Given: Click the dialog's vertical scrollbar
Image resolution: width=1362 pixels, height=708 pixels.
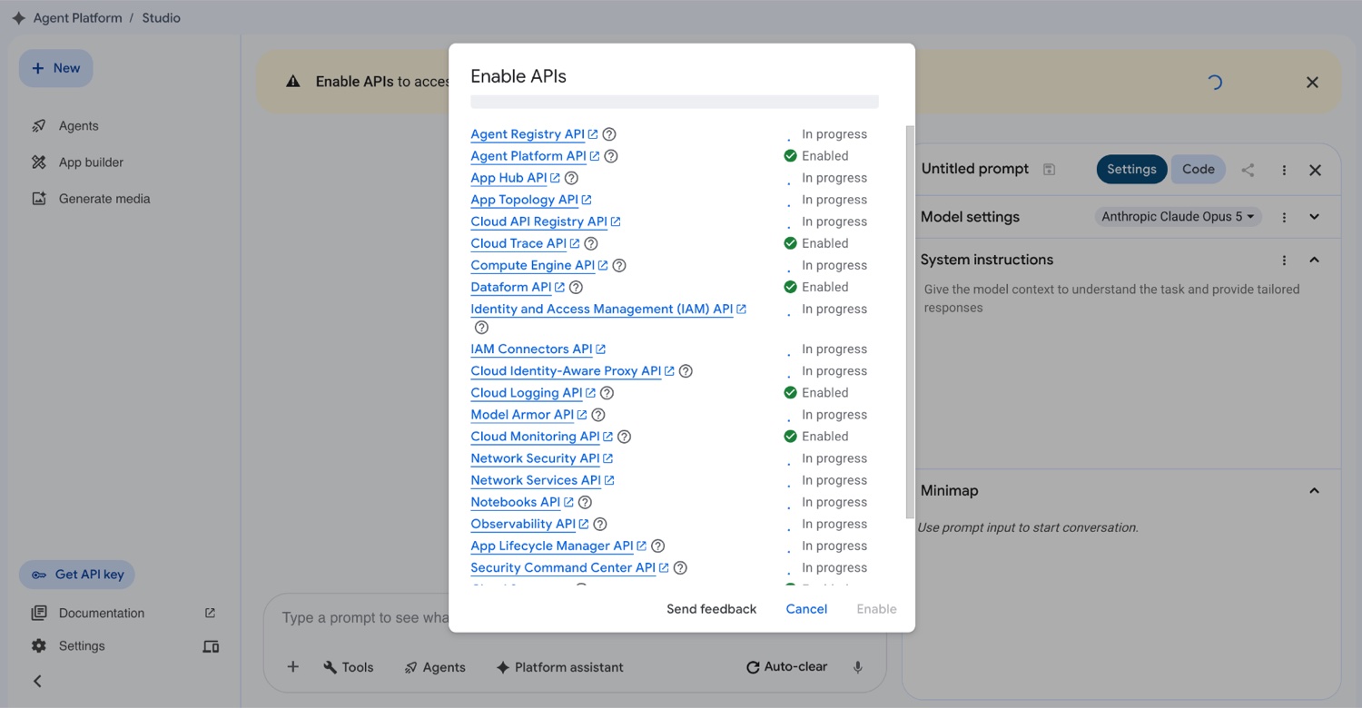Looking at the screenshot, I should click(x=910, y=322).
